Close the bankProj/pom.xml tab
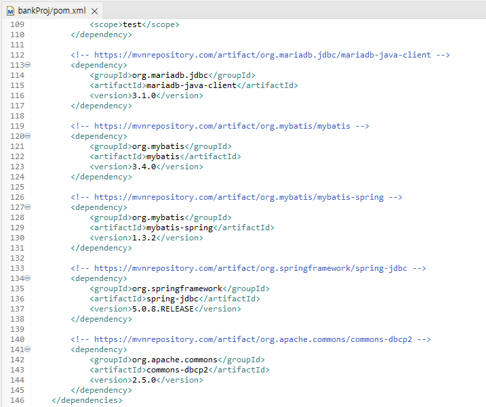 (94, 11)
